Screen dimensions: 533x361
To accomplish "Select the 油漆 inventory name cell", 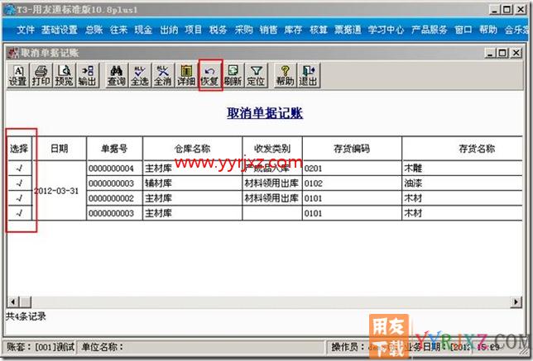I will point(463,183).
